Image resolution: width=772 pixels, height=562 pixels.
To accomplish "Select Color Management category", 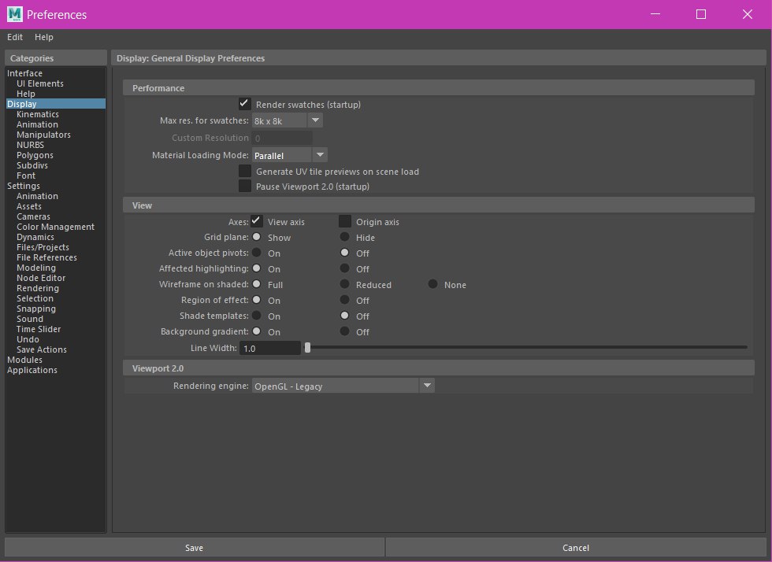I will pyautogui.click(x=55, y=227).
